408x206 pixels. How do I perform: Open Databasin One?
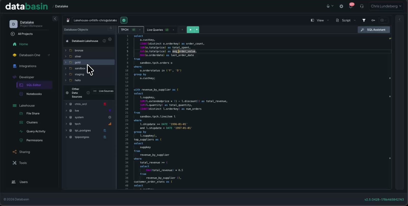30,55
